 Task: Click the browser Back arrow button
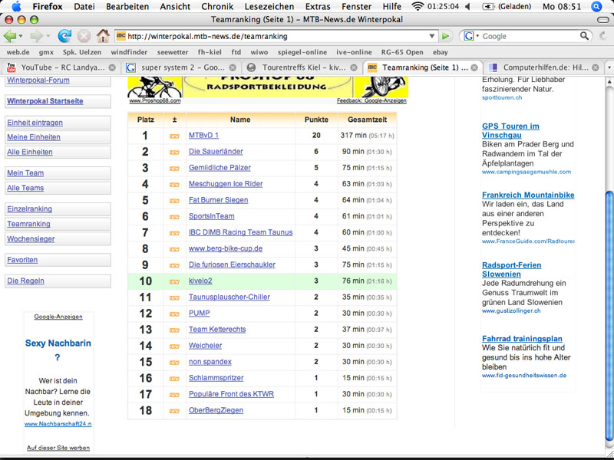click(x=10, y=36)
